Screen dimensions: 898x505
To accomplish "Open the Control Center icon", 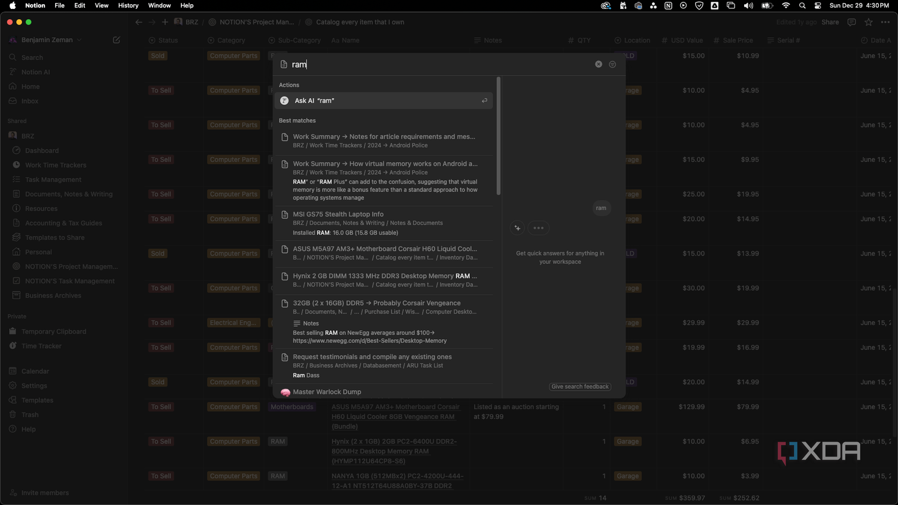I will pos(818,5).
